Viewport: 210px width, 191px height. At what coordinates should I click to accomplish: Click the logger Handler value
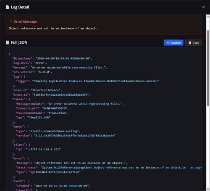tap(96, 81)
